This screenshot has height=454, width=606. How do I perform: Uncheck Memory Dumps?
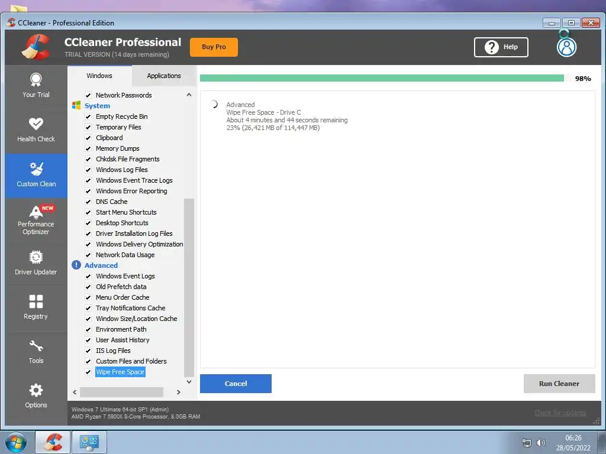pyautogui.click(x=88, y=148)
